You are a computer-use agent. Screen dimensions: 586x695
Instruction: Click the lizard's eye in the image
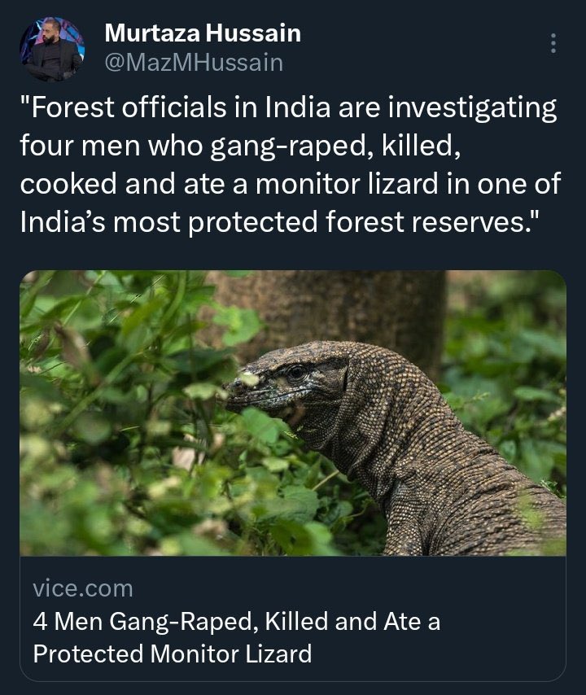295,373
